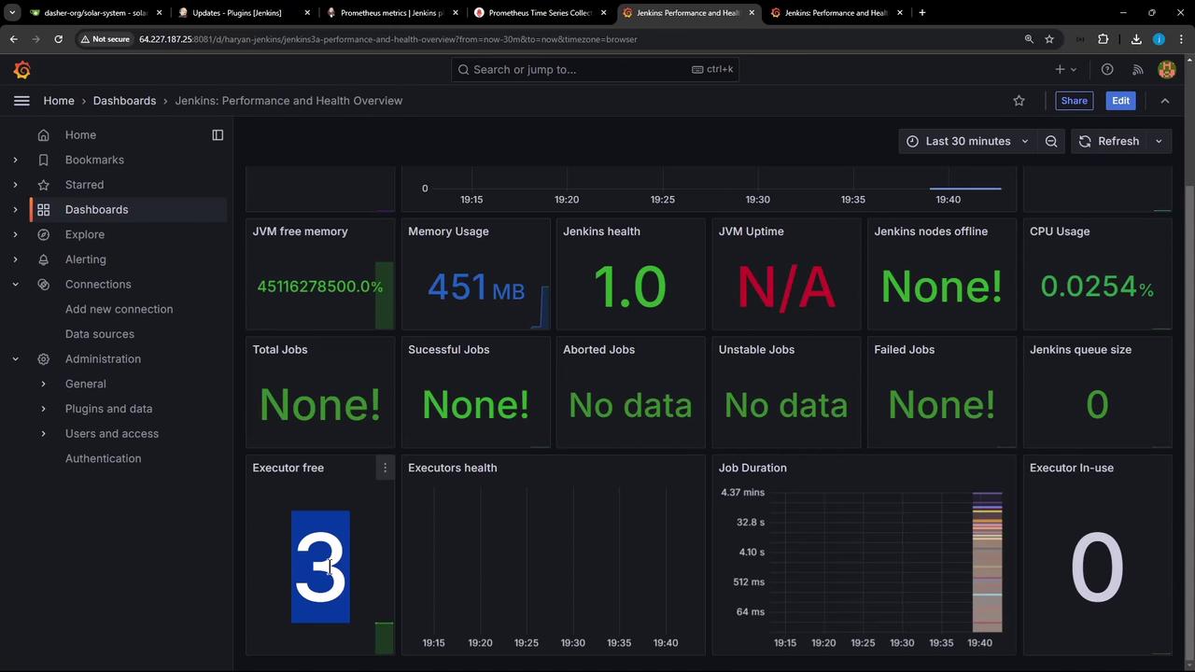
Task: Click the user profile avatar
Action: click(1166, 69)
